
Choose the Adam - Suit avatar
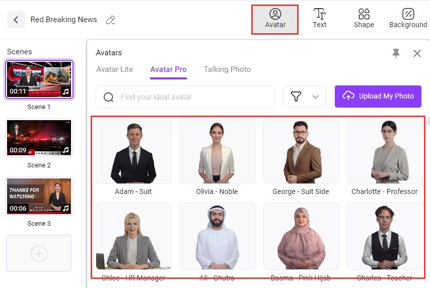click(x=133, y=151)
